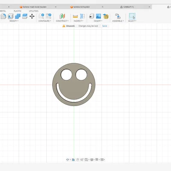
Task: Switch to the Untitled*(1) tab
Action: pyautogui.click(x=127, y=7)
